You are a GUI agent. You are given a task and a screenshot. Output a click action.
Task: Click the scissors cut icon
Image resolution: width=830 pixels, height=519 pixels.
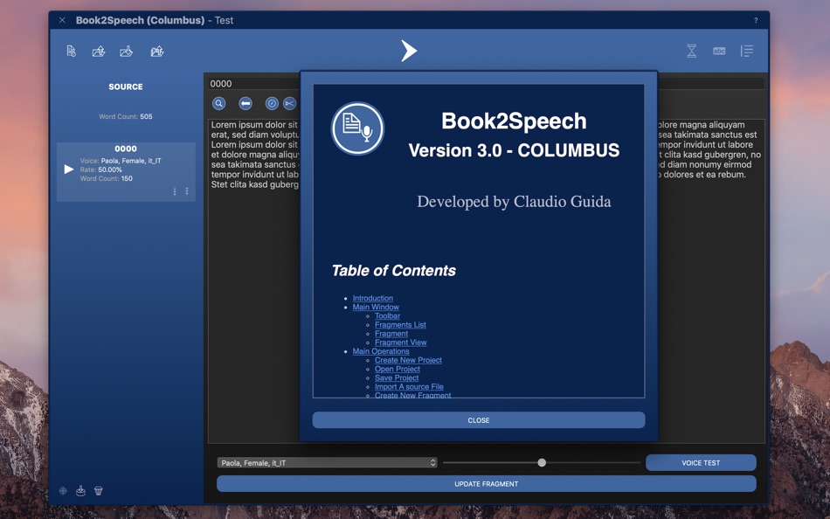pos(289,103)
